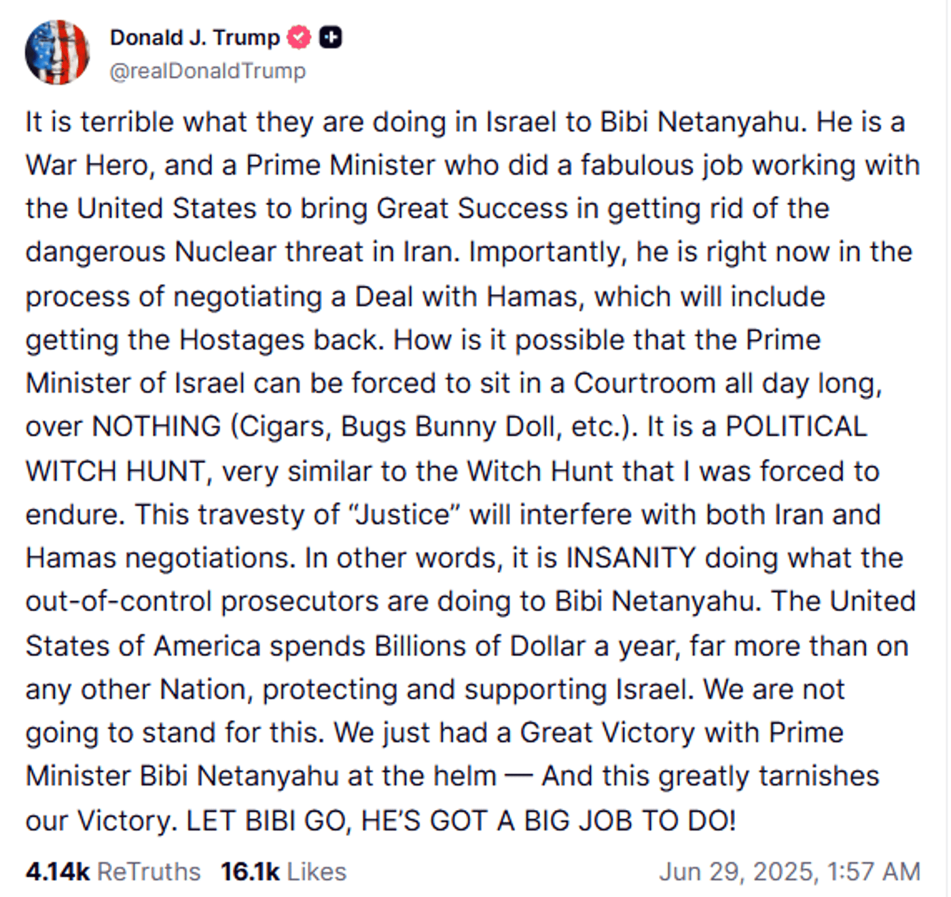Open Donald J. Trump's profile avatar
The height and width of the screenshot is (897, 951).
pyautogui.click(x=57, y=52)
